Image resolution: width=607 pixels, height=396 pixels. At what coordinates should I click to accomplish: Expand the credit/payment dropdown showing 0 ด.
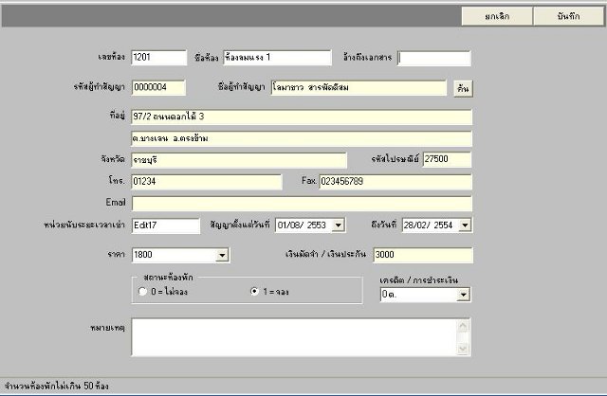click(x=464, y=295)
